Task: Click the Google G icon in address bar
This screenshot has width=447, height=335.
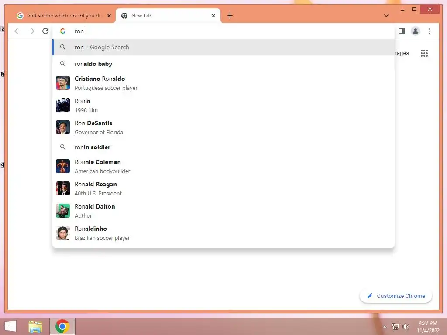Action: 63,31
